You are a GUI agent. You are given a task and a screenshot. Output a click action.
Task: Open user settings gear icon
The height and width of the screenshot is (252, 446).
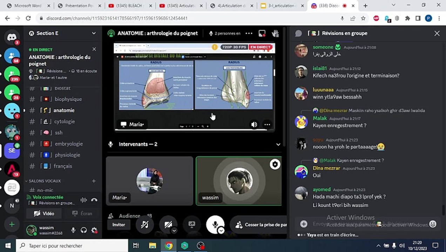click(x=94, y=230)
